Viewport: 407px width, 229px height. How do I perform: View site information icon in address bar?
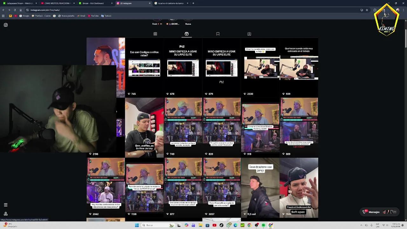tap(27, 10)
